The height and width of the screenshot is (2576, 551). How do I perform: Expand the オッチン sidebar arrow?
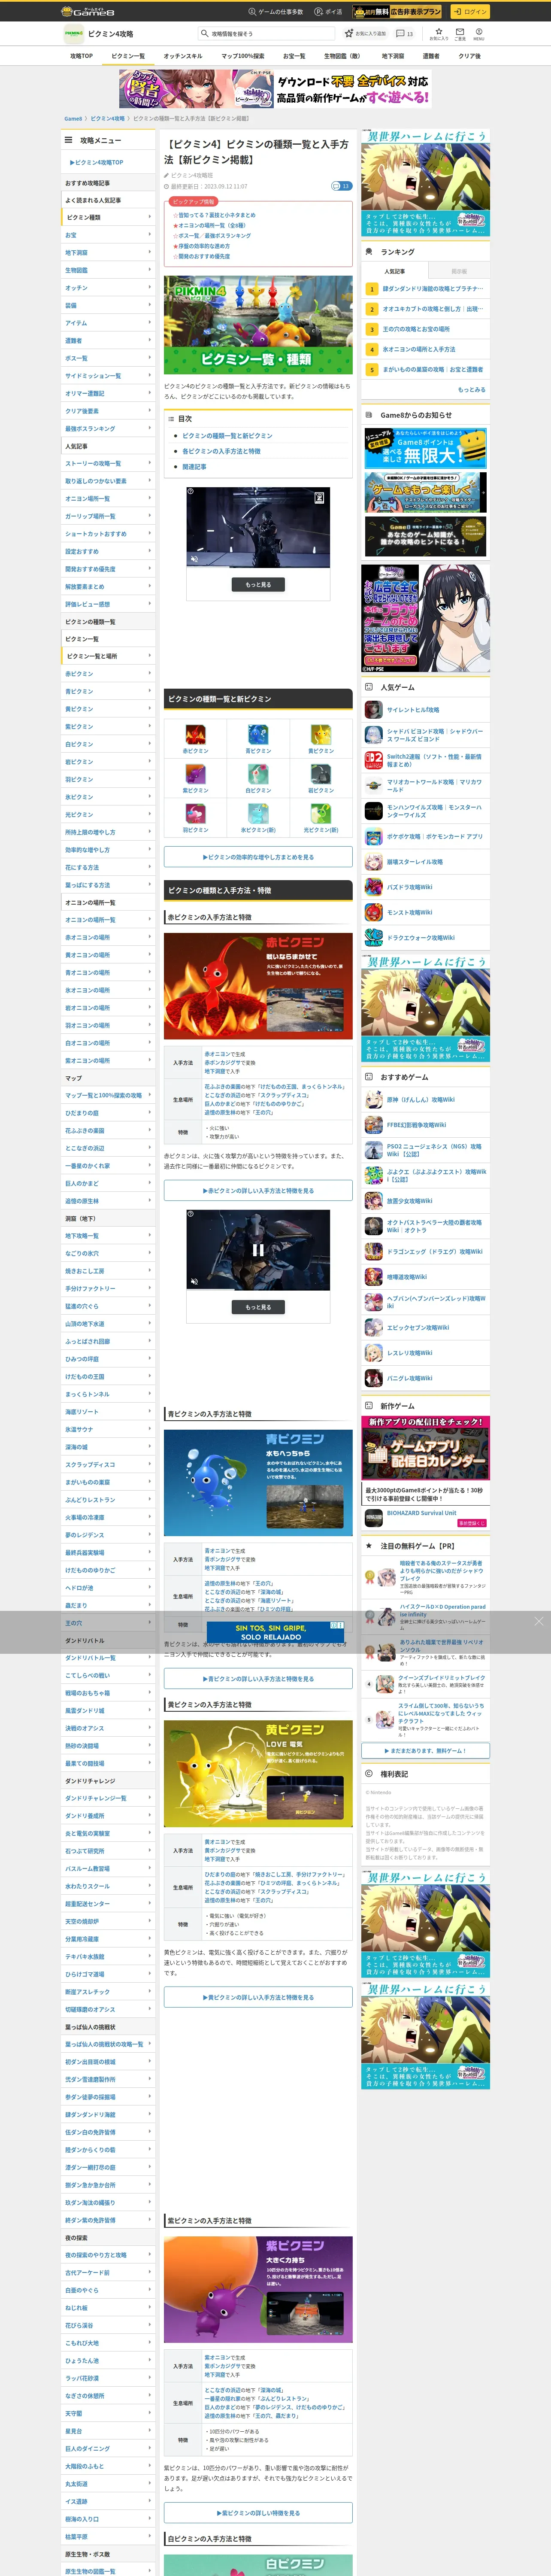[x=150, y=287]
